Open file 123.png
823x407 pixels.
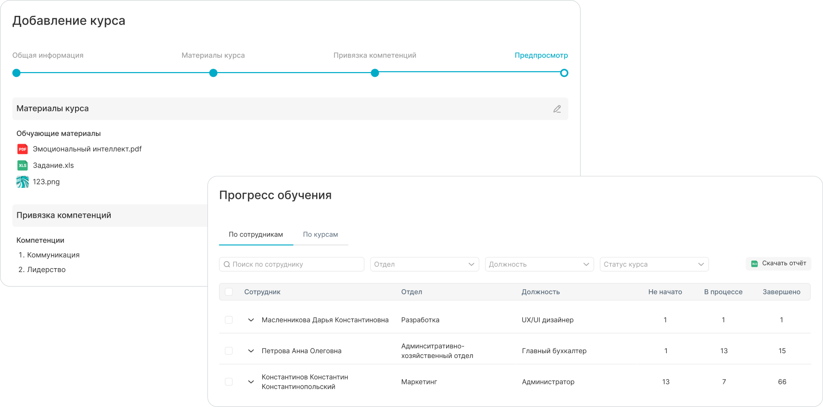[x=46, y=182]
